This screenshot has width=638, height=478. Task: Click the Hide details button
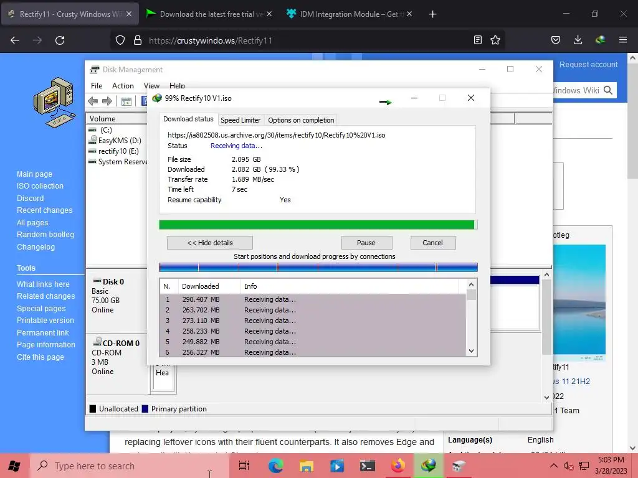[210, 243]
